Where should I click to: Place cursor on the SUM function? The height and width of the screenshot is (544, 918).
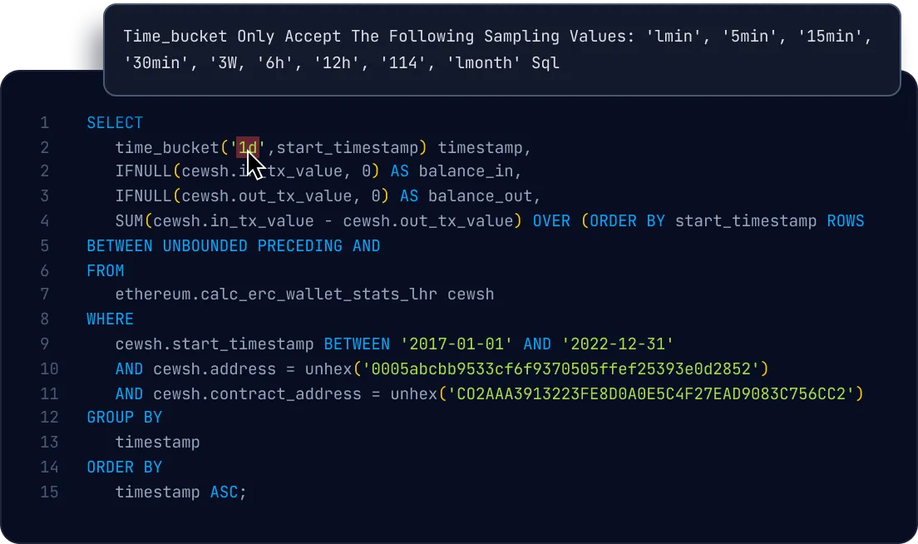click(x=129, y=221)
